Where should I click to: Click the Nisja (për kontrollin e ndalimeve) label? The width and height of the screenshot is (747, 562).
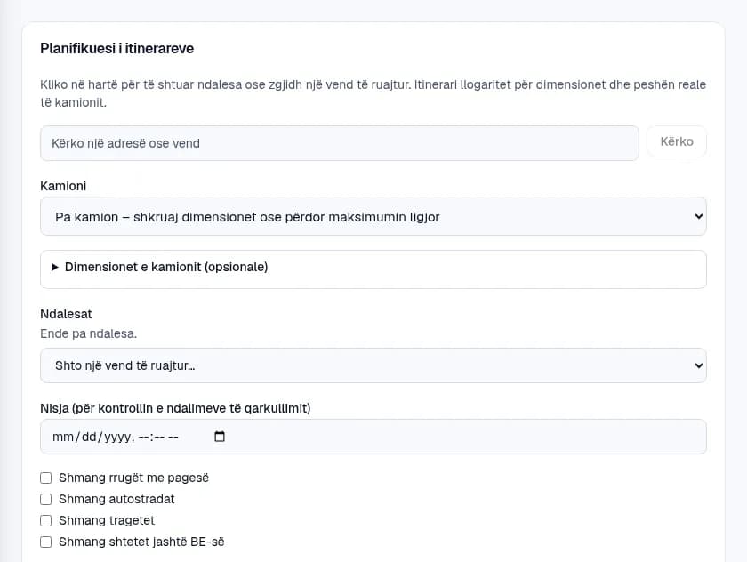(x=175, y=408)
